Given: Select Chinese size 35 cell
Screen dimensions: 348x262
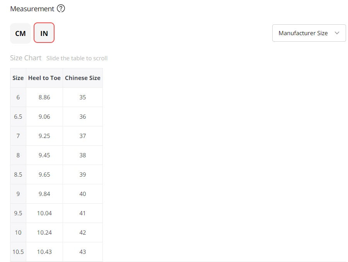Looking at the screenshot, I should [83, 97].
